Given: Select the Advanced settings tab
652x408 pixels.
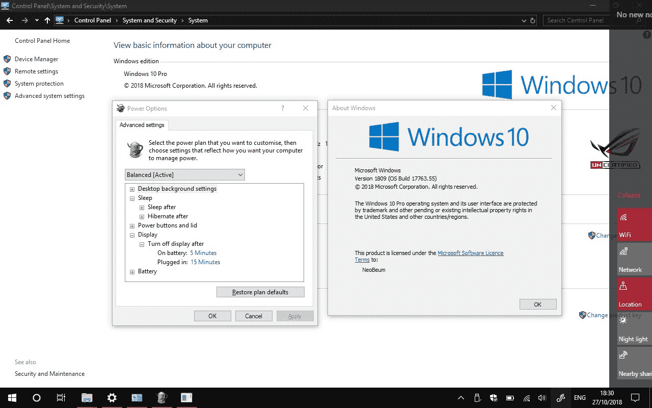Looking at the screenshot, I should click(142, 125).
